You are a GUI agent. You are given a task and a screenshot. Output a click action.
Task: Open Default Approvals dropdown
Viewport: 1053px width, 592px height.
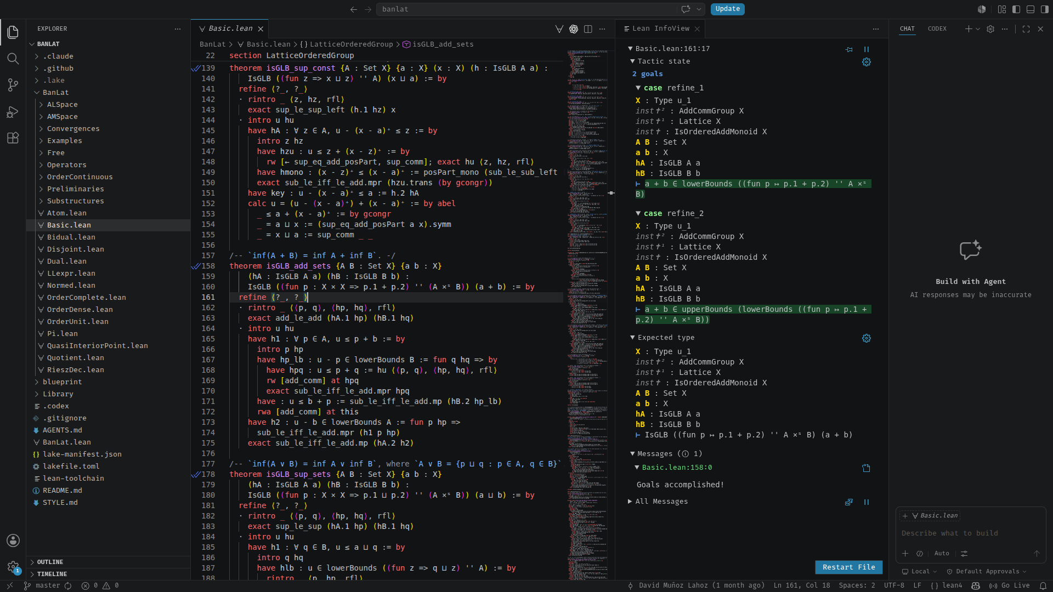987,571
